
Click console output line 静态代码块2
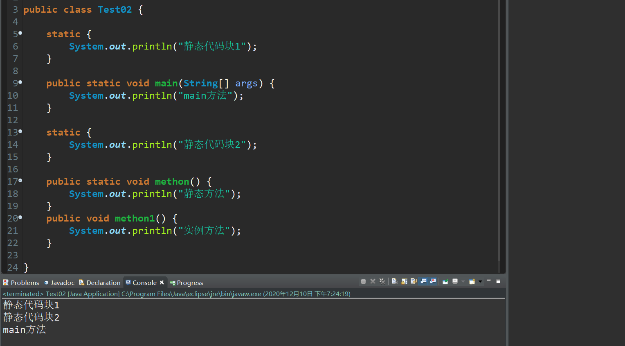tap(31, 317)
